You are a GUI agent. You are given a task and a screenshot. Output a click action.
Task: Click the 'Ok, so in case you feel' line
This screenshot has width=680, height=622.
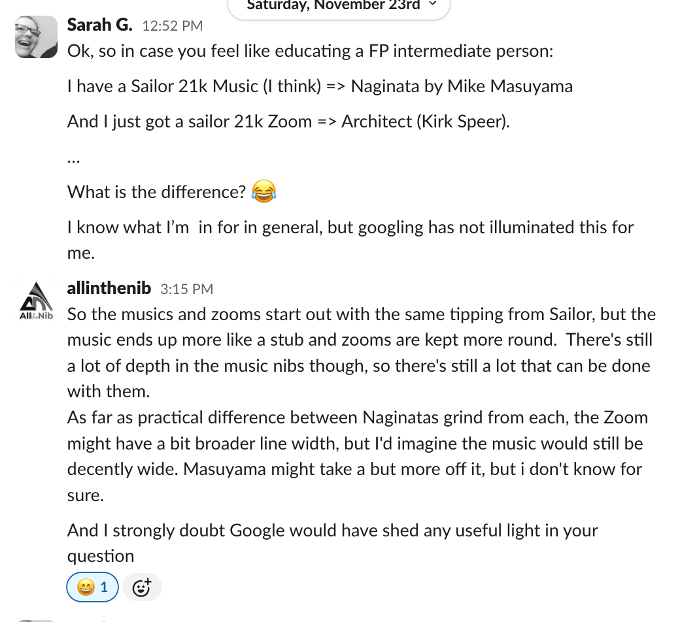(x=310, y=51)
